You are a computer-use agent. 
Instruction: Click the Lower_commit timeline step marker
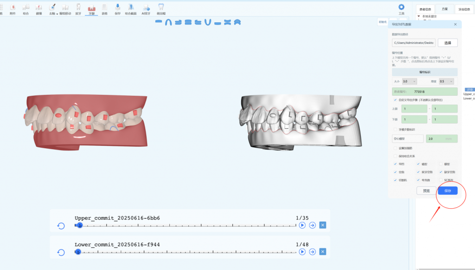(x=78, y=252)
